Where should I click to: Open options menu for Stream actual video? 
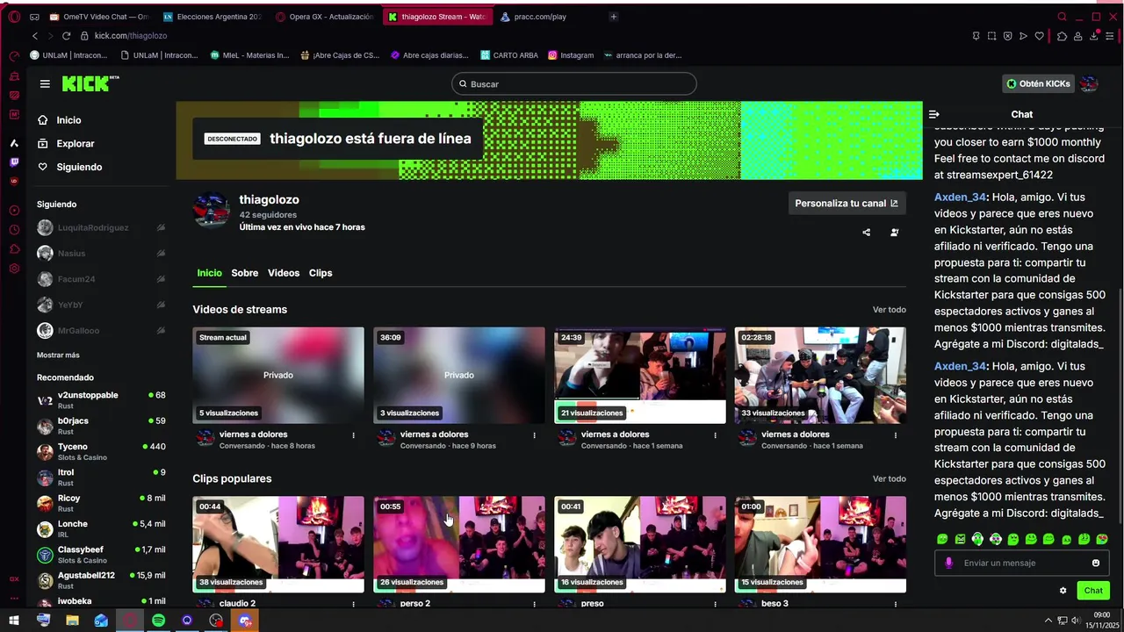(x=354, y=435)
